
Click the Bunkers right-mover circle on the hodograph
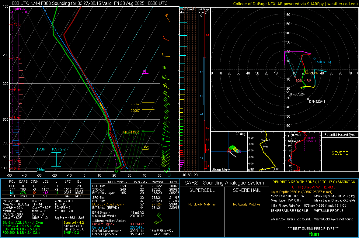tap(295, 77)
